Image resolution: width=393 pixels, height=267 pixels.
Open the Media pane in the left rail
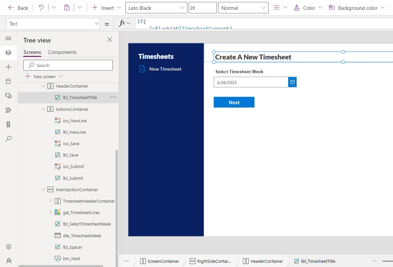[9, 95]
